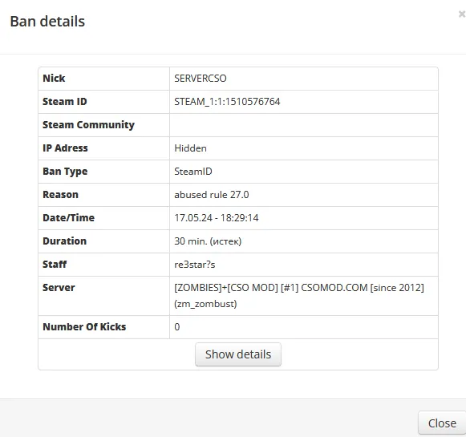This screenshot has width=466, height=437.
Task: Click the Server row label
Action: click(59, 288)
